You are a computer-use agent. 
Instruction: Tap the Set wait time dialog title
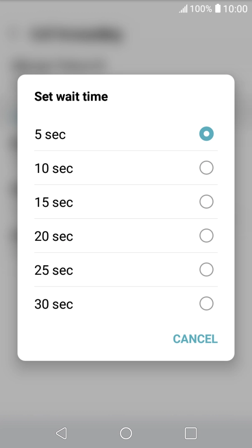click(x=71, y=96)
